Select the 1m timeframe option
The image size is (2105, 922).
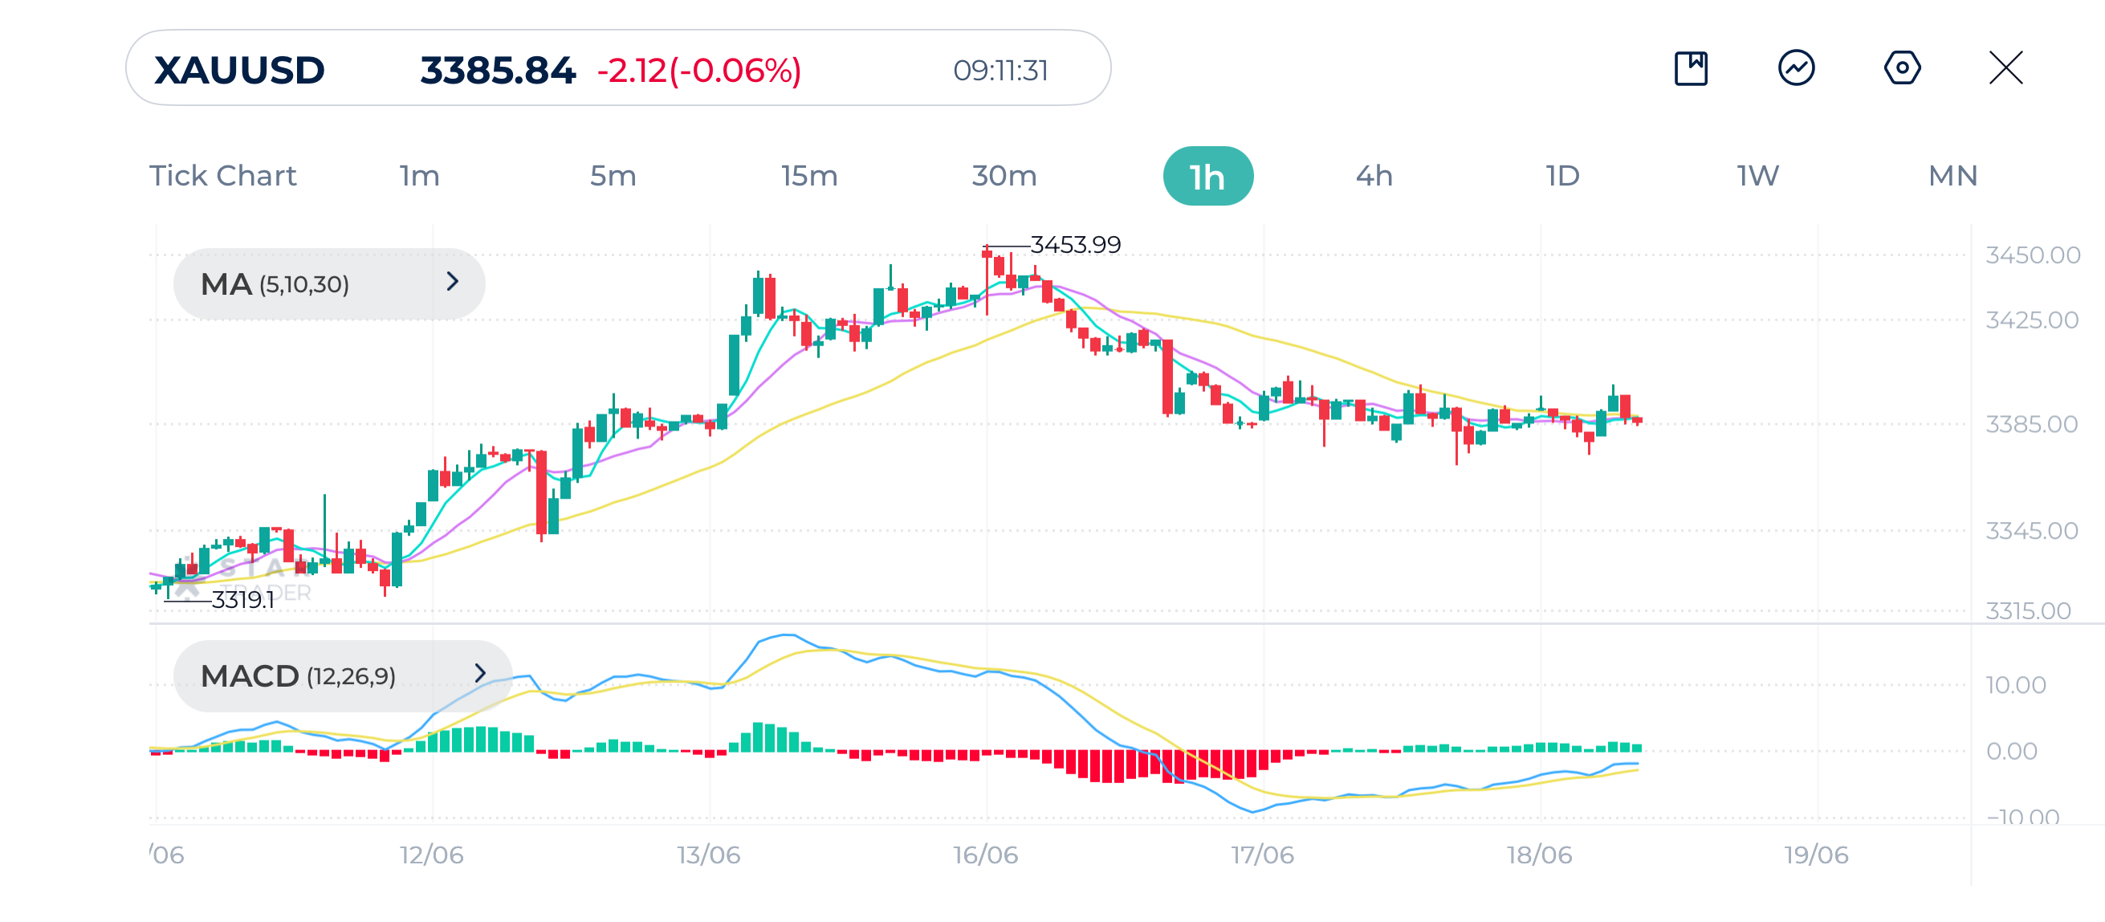419,175
